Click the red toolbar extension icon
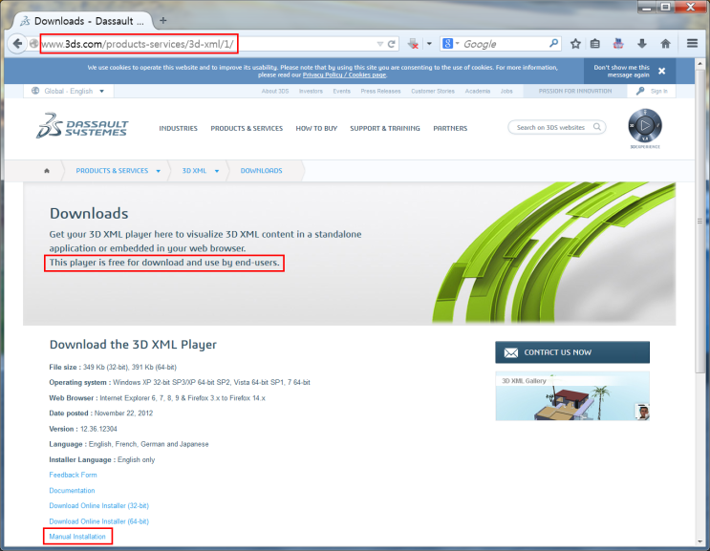This screenshot has height=551, width=710. (x=618, y=44)
